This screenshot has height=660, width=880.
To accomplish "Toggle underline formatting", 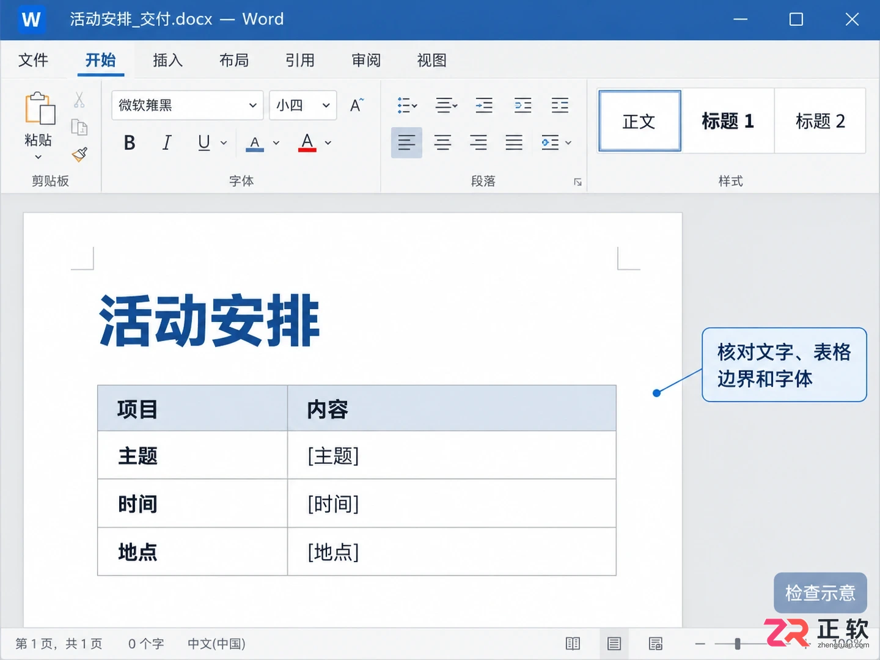I will click(x=204, y=143).
